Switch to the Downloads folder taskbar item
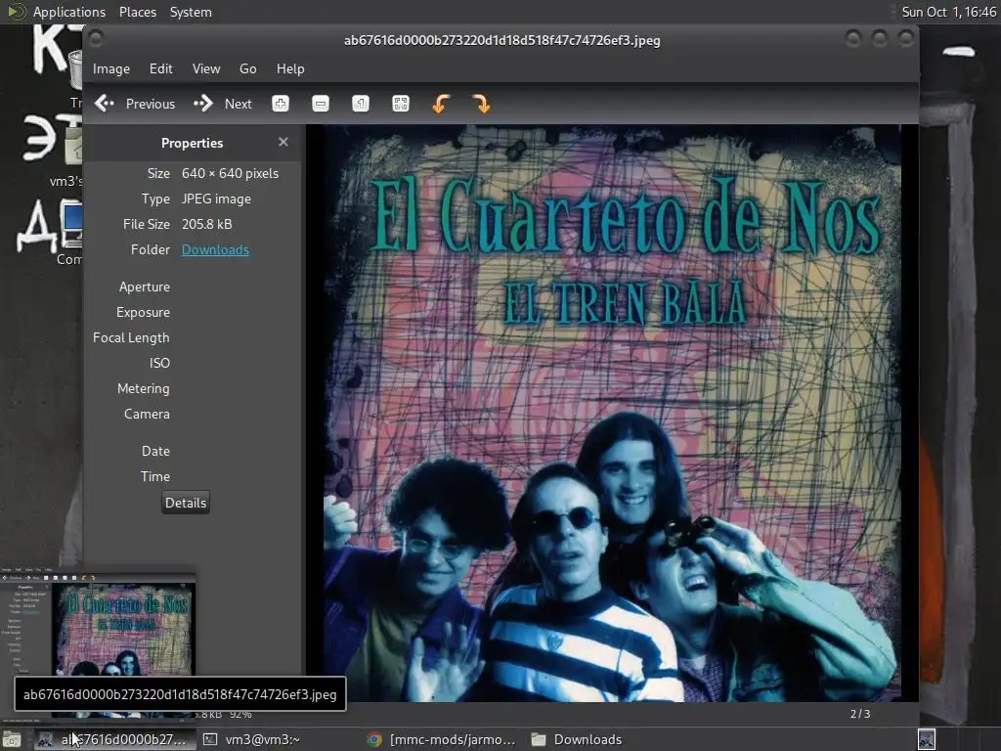This screenshot has height=751, width=1001. click(x=577, y=739)
